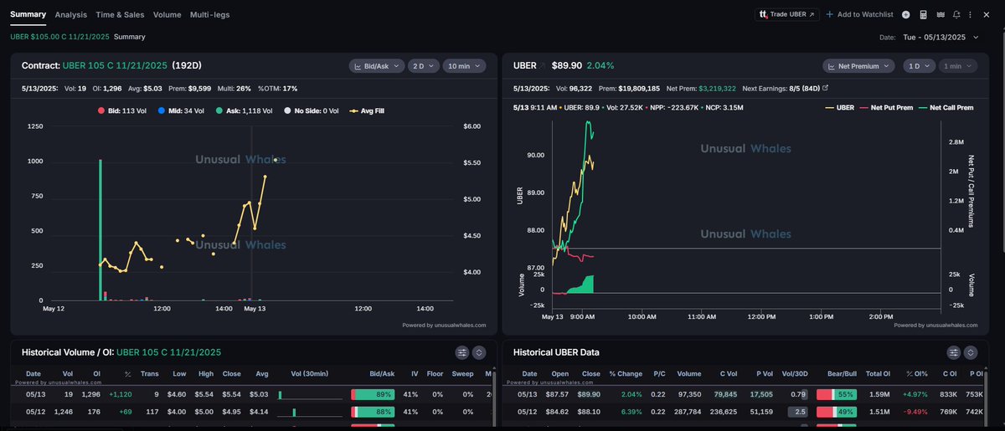Image resolution: width=1005 pixels, height=431 pixels.
Task: Click the tastytrade logo in Trade UBER
Action: (x=763, y=14)
